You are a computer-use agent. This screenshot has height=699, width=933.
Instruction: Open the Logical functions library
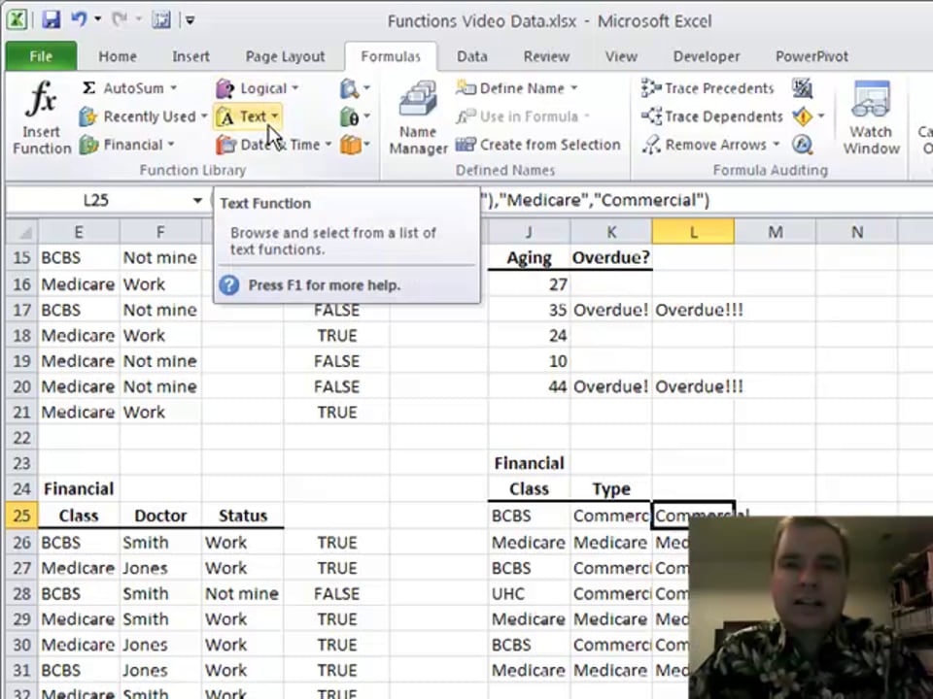pyautogui.click(x=257, y=88)
